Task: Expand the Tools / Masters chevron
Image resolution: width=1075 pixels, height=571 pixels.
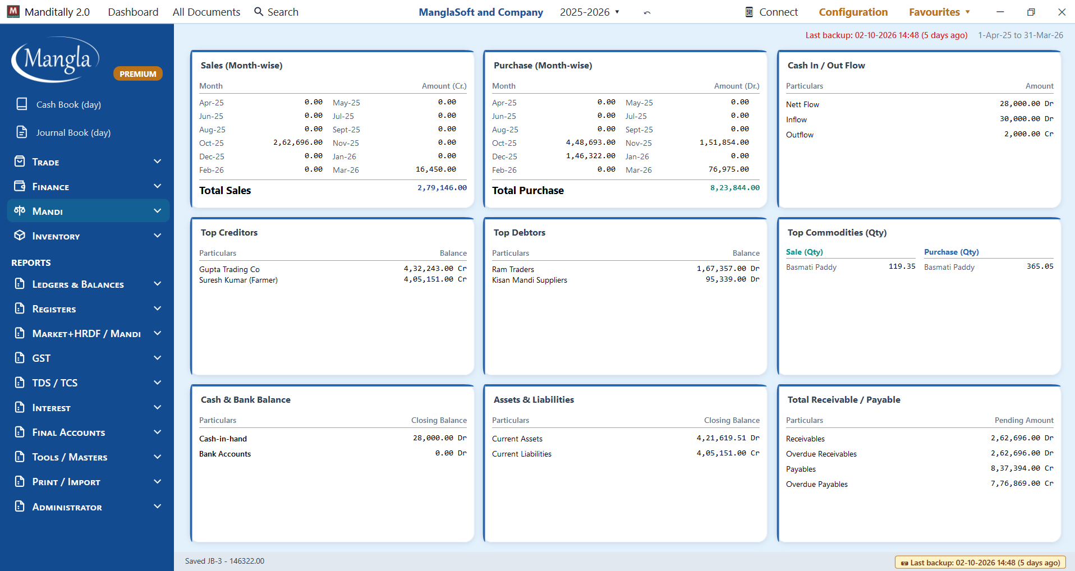Action: [x=158, y=457]
